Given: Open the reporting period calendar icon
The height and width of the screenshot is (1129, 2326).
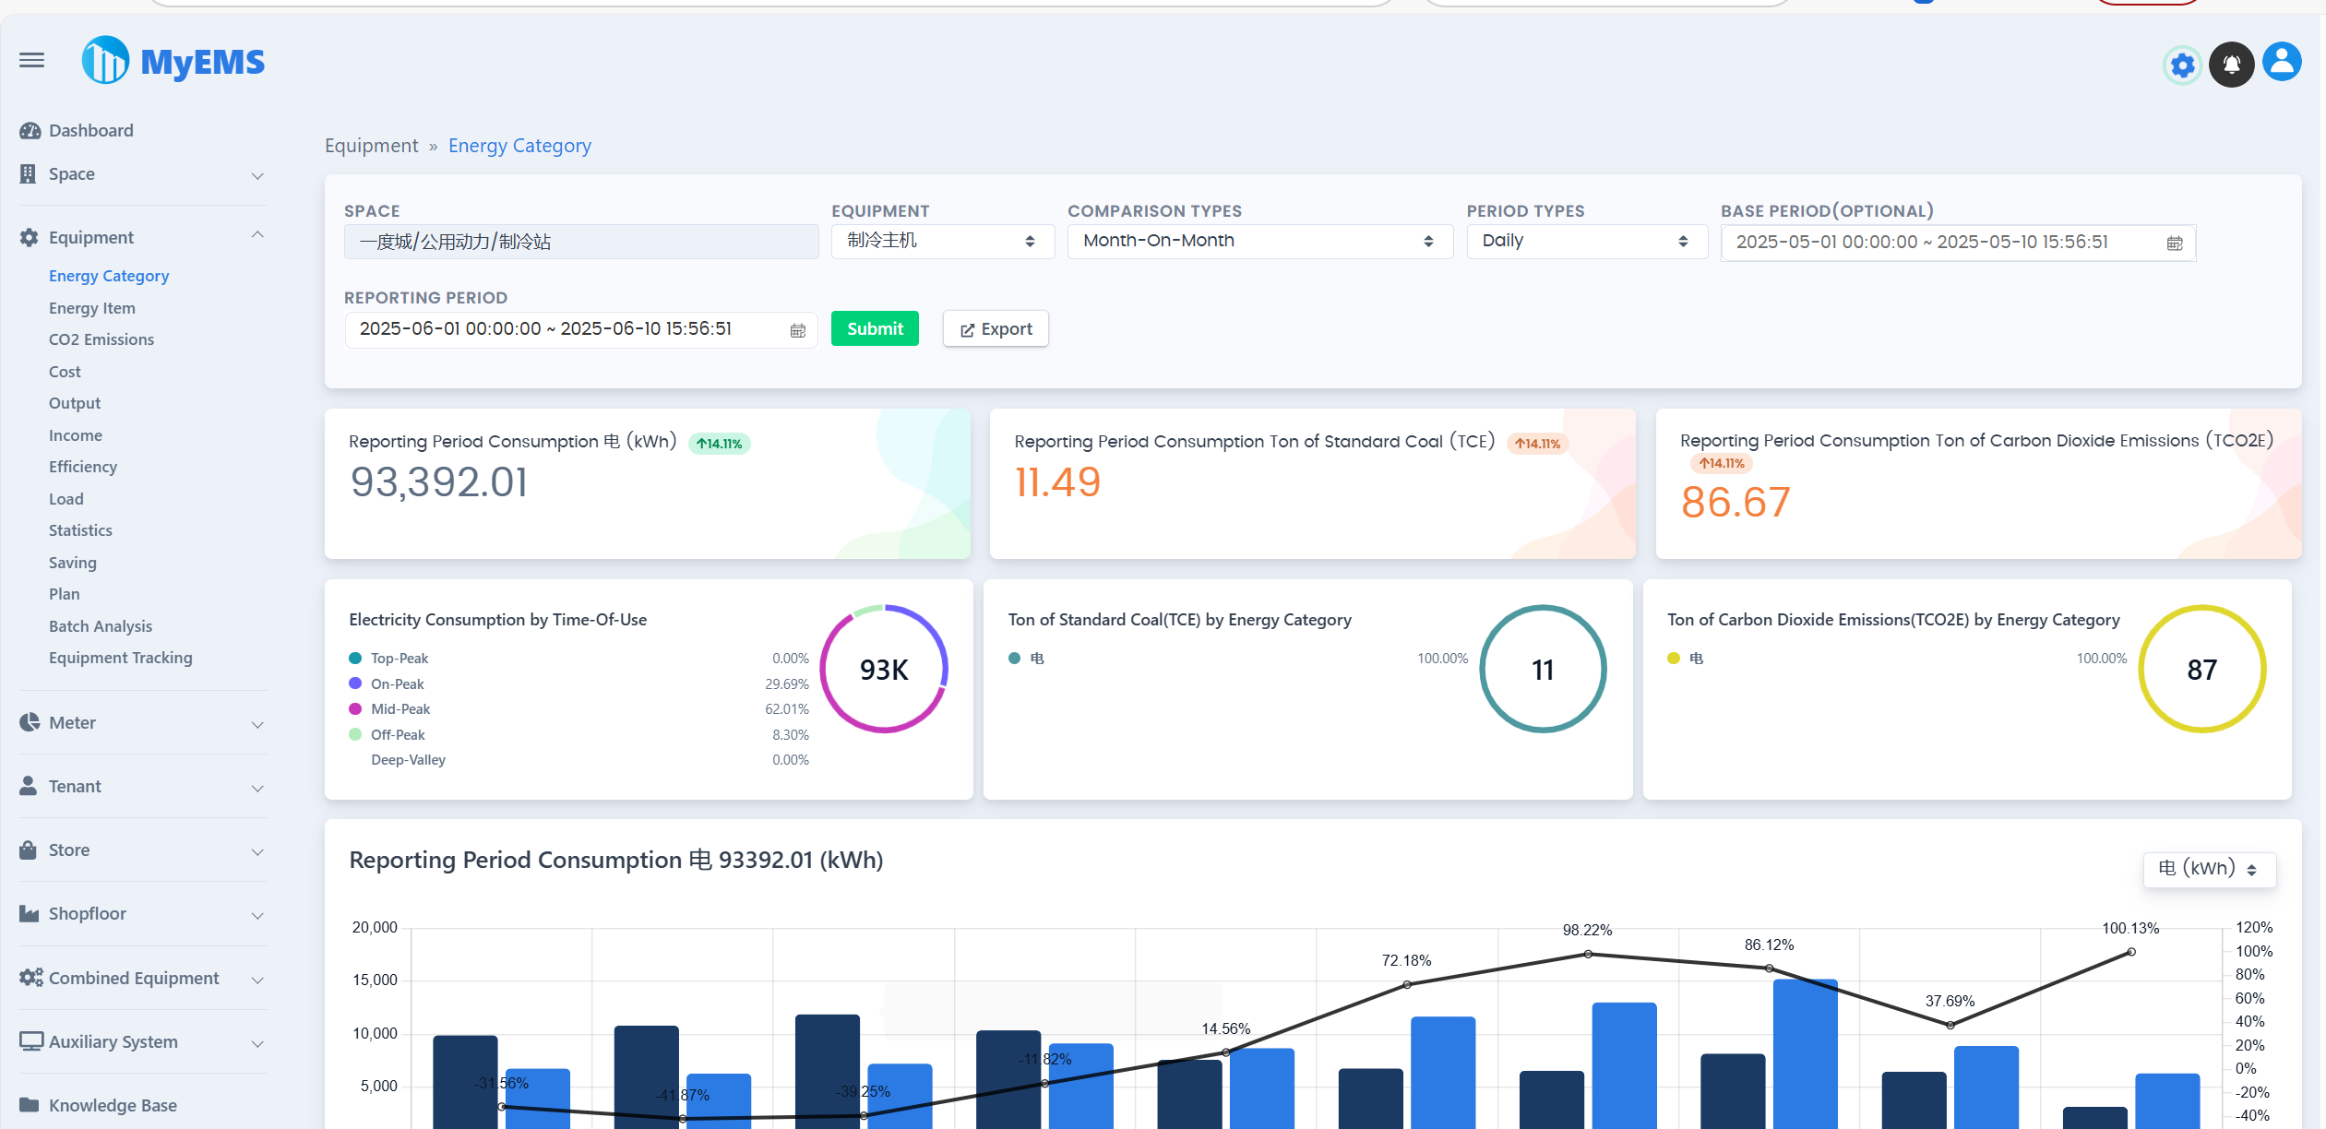Looking at the screenshot, I should pyautogui.click(x=798, y=330).
